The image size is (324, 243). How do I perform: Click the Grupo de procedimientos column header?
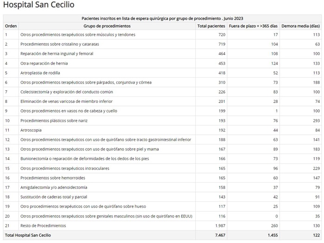pyautogui.click(x=107, y=26)
